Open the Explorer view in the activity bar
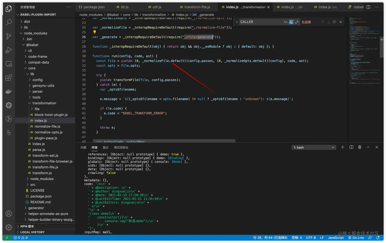Image resolution: width=386 pixels, height=243 pixels. tap(9, 9)
